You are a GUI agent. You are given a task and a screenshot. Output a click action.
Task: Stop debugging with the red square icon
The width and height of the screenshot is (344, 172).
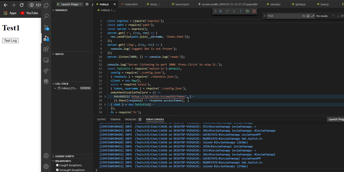coord(254,11)
